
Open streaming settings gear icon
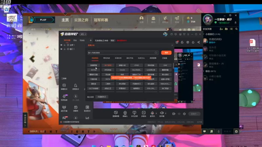coord(184,114)
